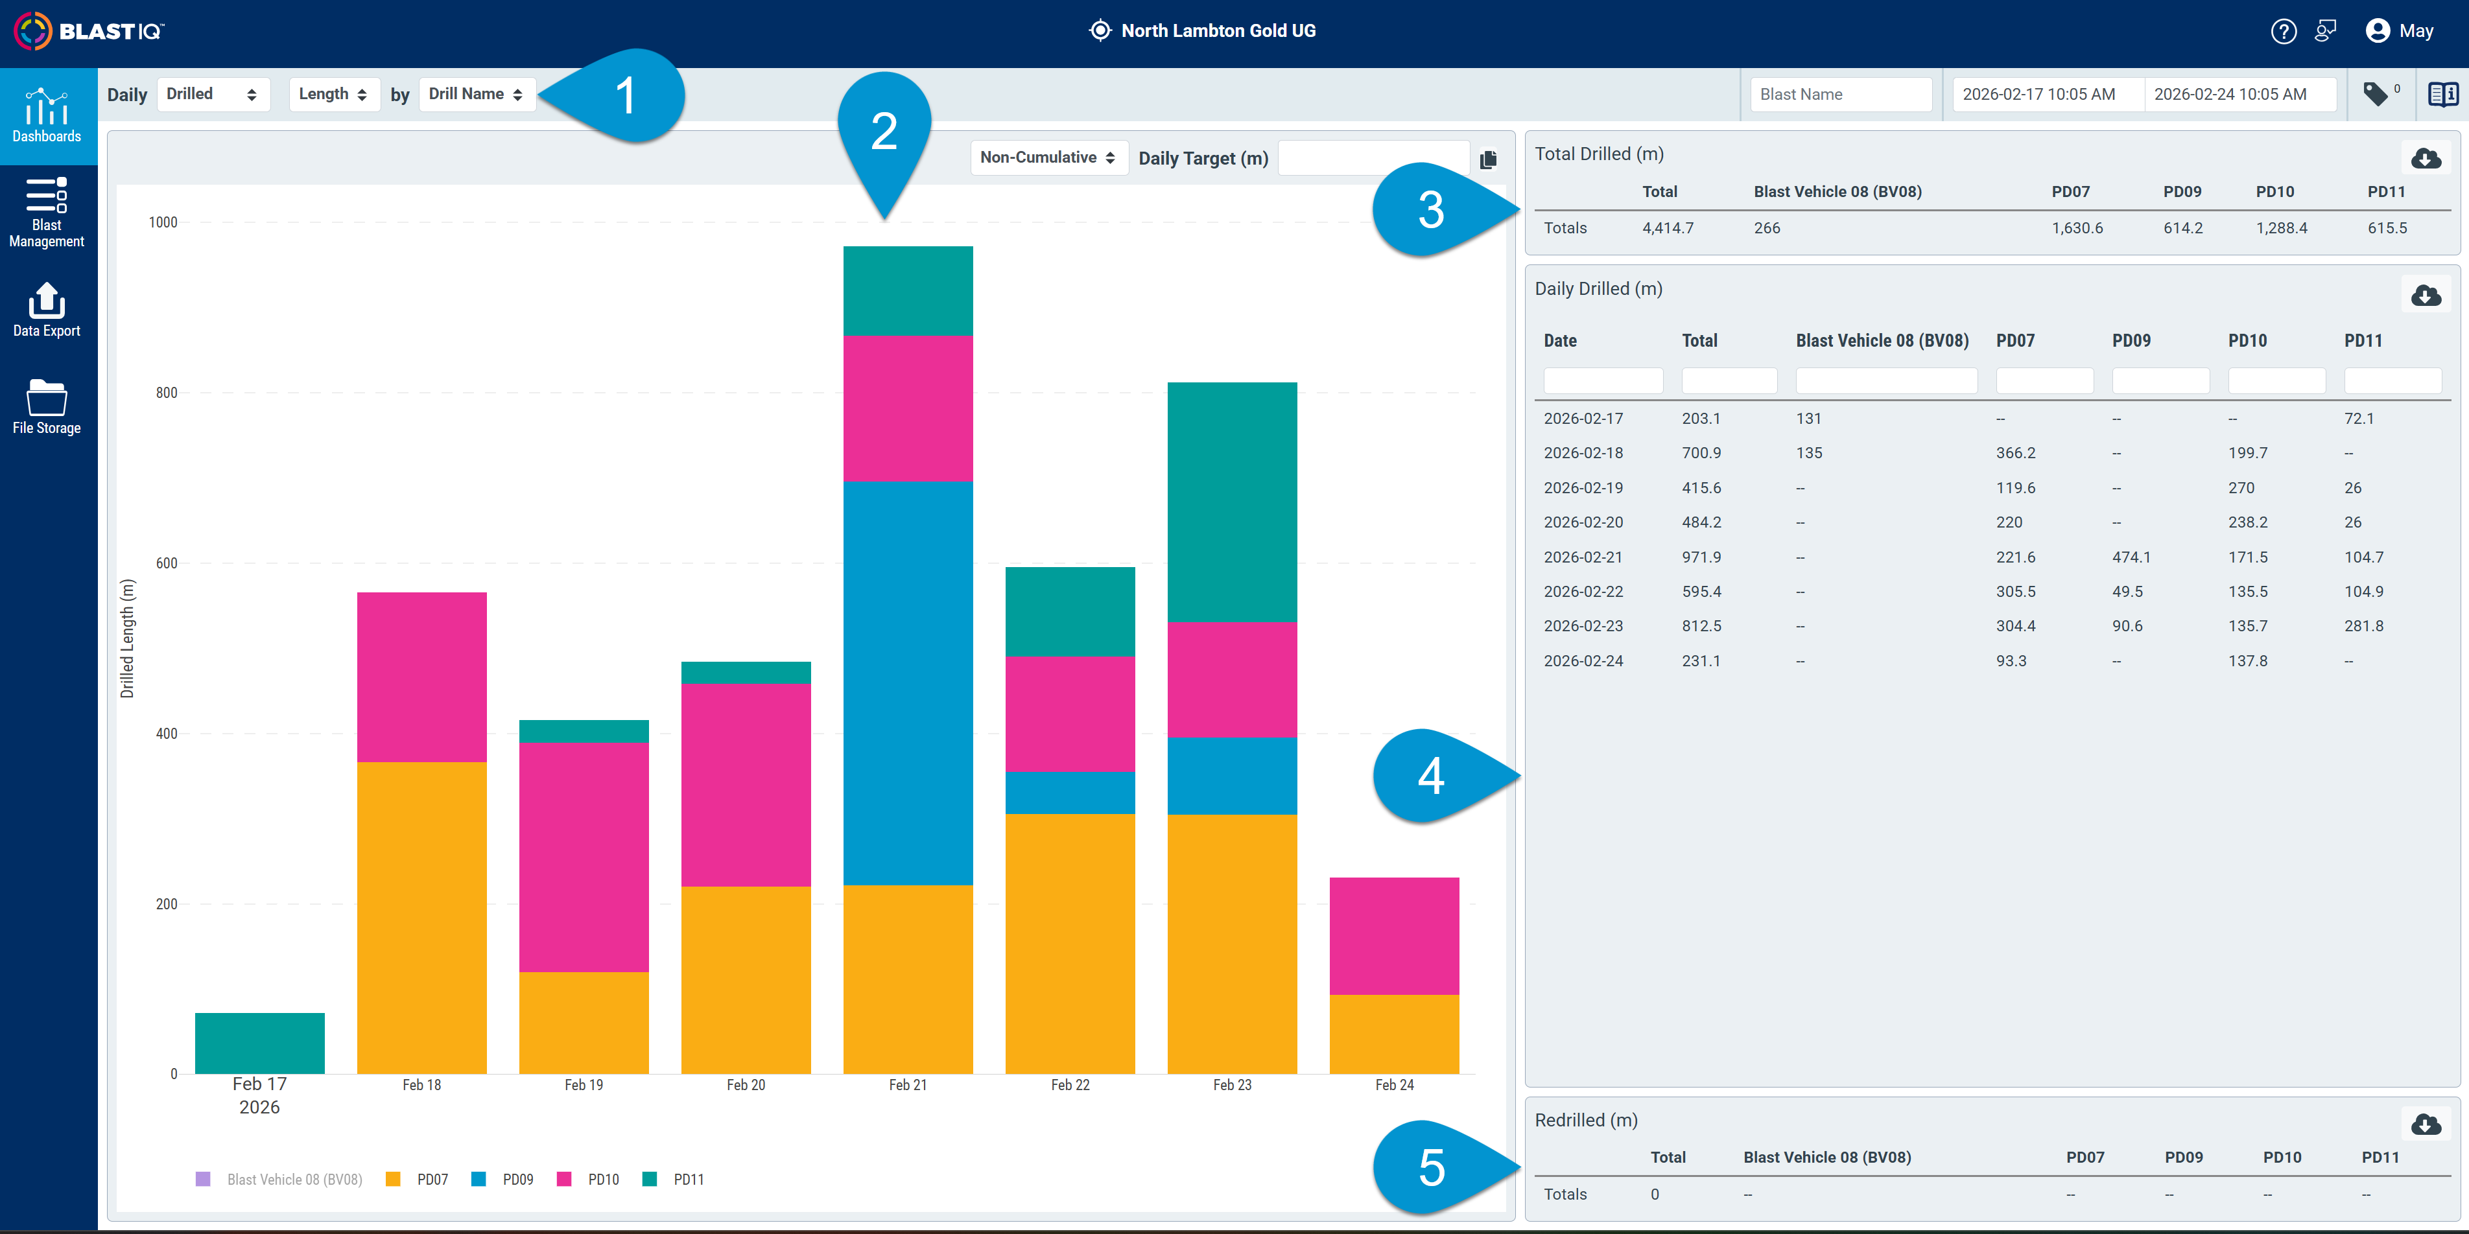Open the North Lambton Gold UG site selector
Viewport: 2469px width, 1234px height.
tap(1203, 30)
